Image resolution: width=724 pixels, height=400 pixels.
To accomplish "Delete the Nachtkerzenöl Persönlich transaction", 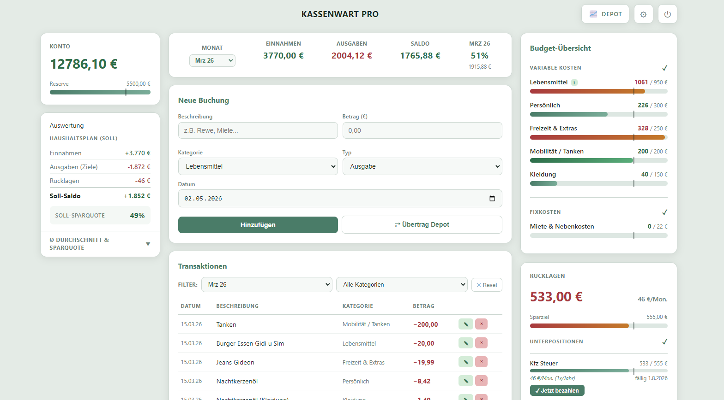I will click(x=481, y=381).
